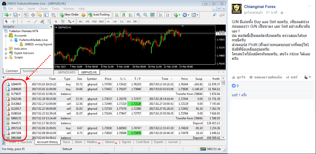
Task: Switch to the GBPNZD,M15 chart tab
Action: [67, 72]
